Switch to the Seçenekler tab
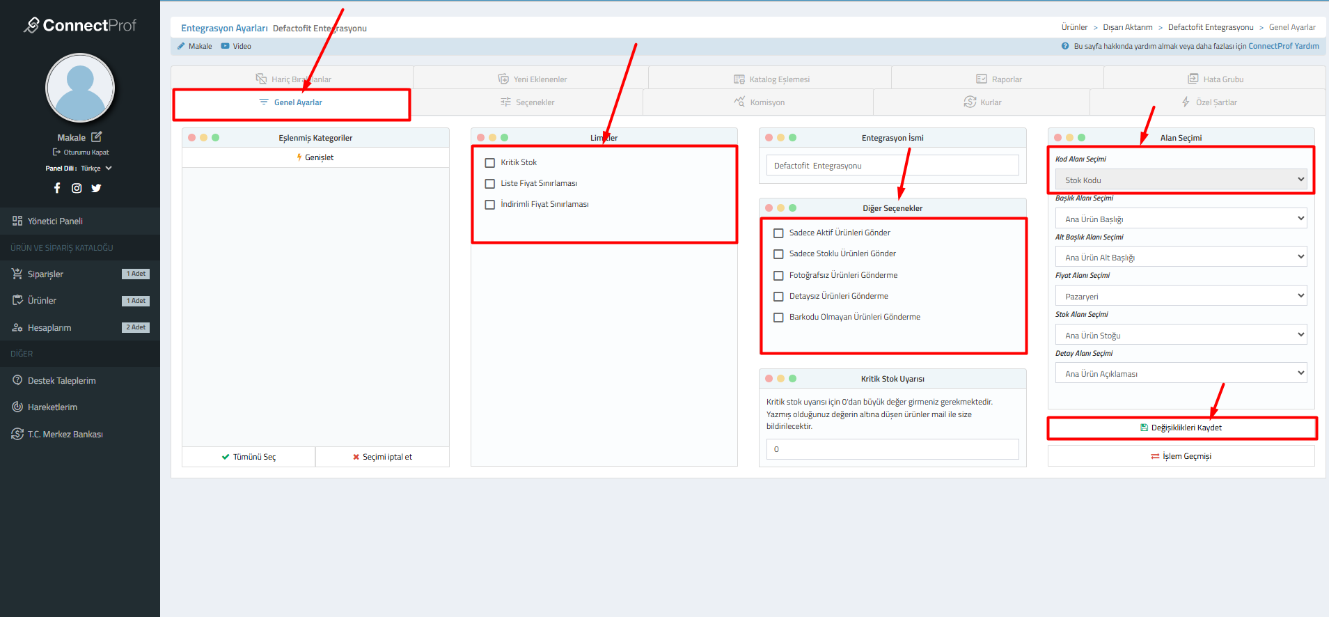Viewport: 1329px width, 617px height. [527, 102]
